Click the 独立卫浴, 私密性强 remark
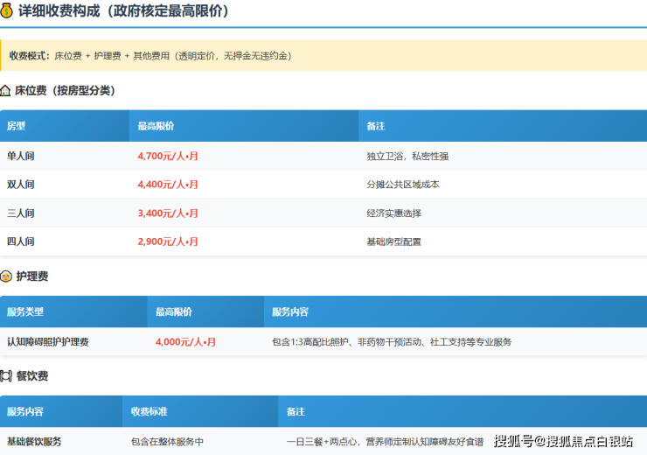This screenshot has width=647, height=455. 407,156
